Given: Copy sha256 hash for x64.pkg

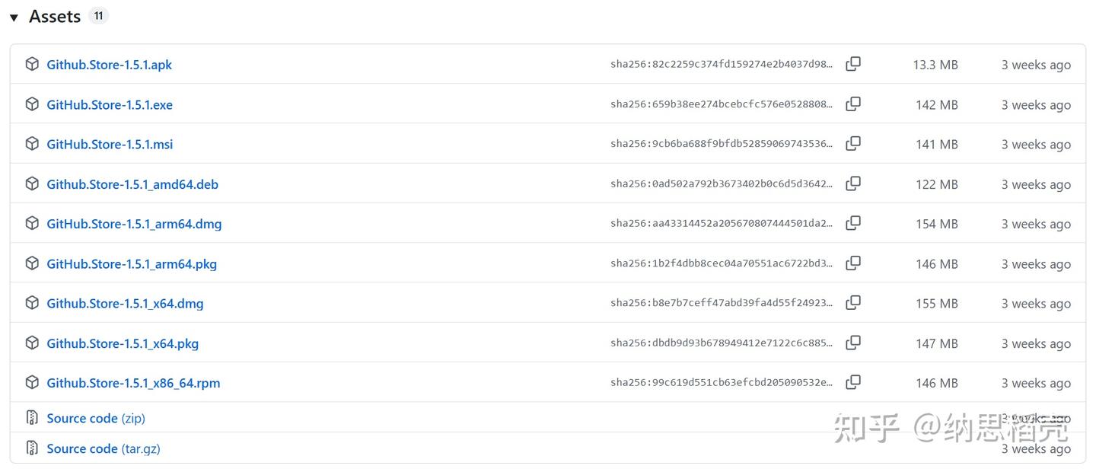Looking at the screenshot, I should 853,343.
